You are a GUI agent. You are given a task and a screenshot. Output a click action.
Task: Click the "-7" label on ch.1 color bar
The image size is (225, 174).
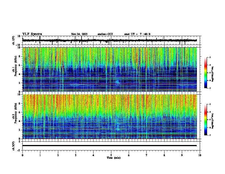[x=210, y=88]
